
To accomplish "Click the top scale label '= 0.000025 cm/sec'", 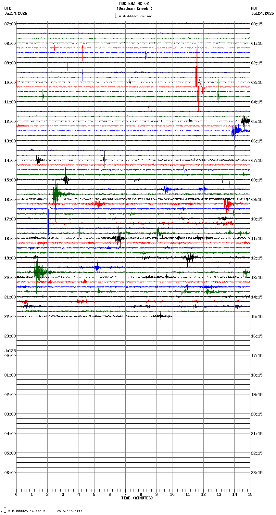I will (135, 16).
